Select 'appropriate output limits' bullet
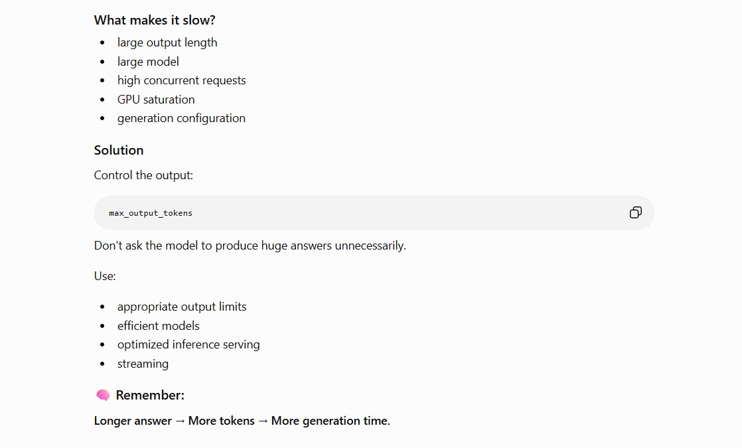Screen dimensions: 742x448 (x=182, y=307)
